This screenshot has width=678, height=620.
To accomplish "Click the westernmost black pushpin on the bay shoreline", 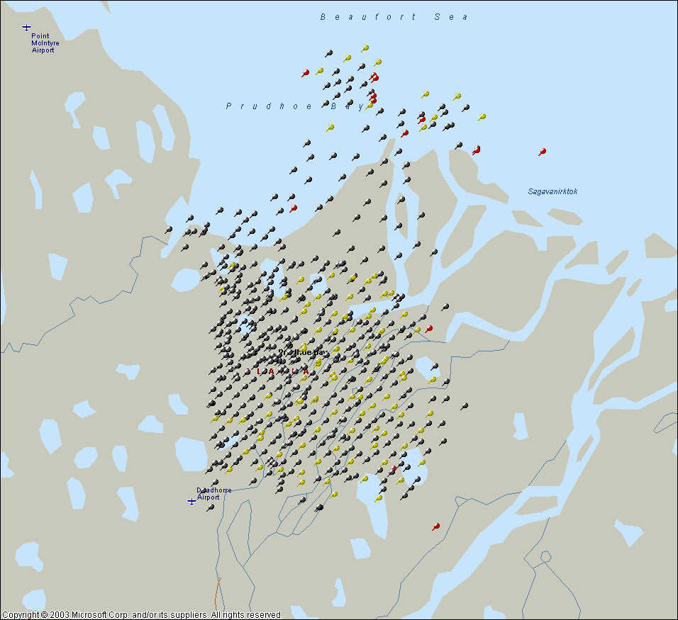I will [169, 230].
